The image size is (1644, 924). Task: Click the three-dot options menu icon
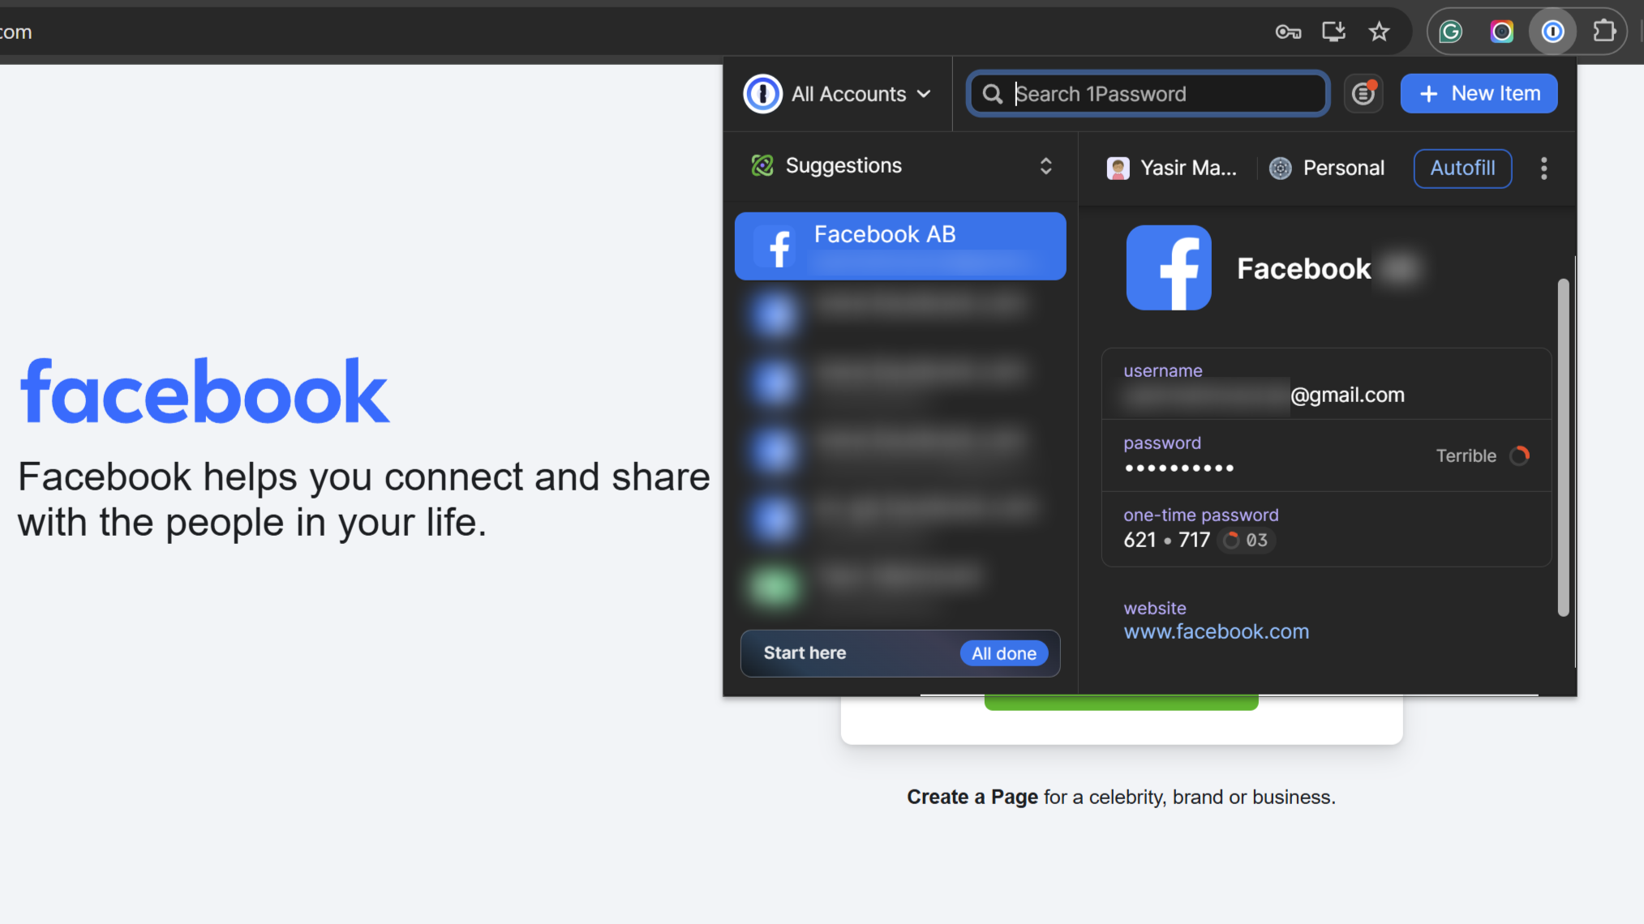pyautogui.click(x=1543, y=168)
